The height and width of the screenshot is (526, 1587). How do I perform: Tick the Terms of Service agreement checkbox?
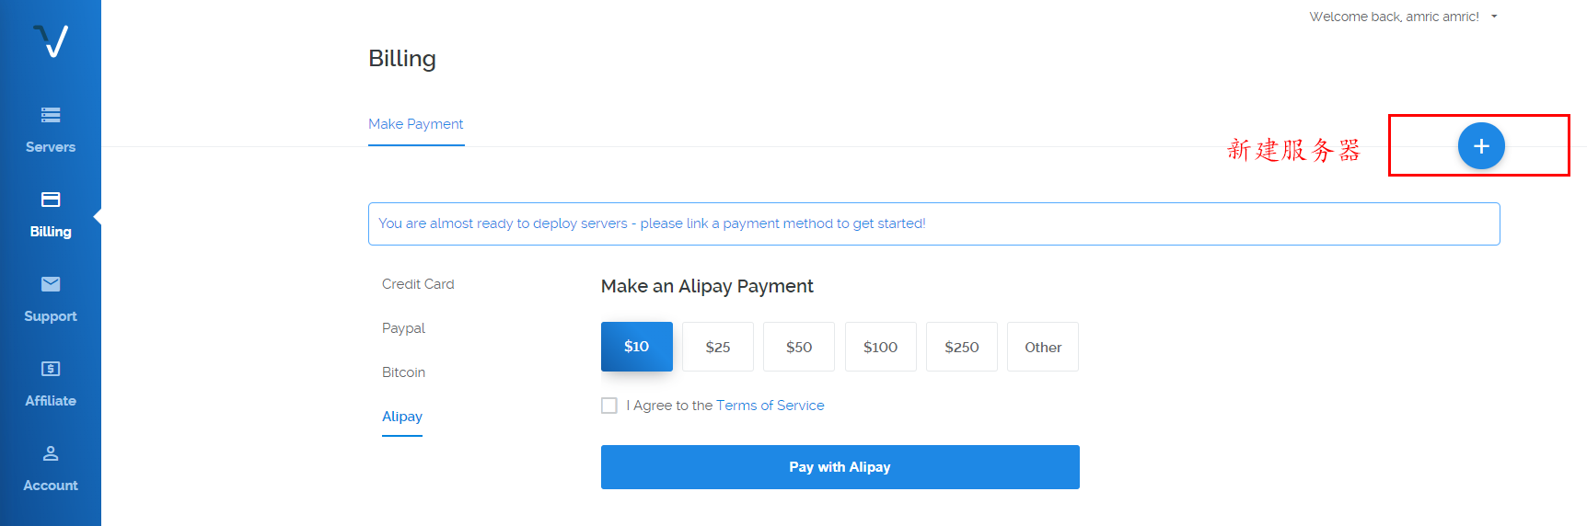click(x=609, y=406)
